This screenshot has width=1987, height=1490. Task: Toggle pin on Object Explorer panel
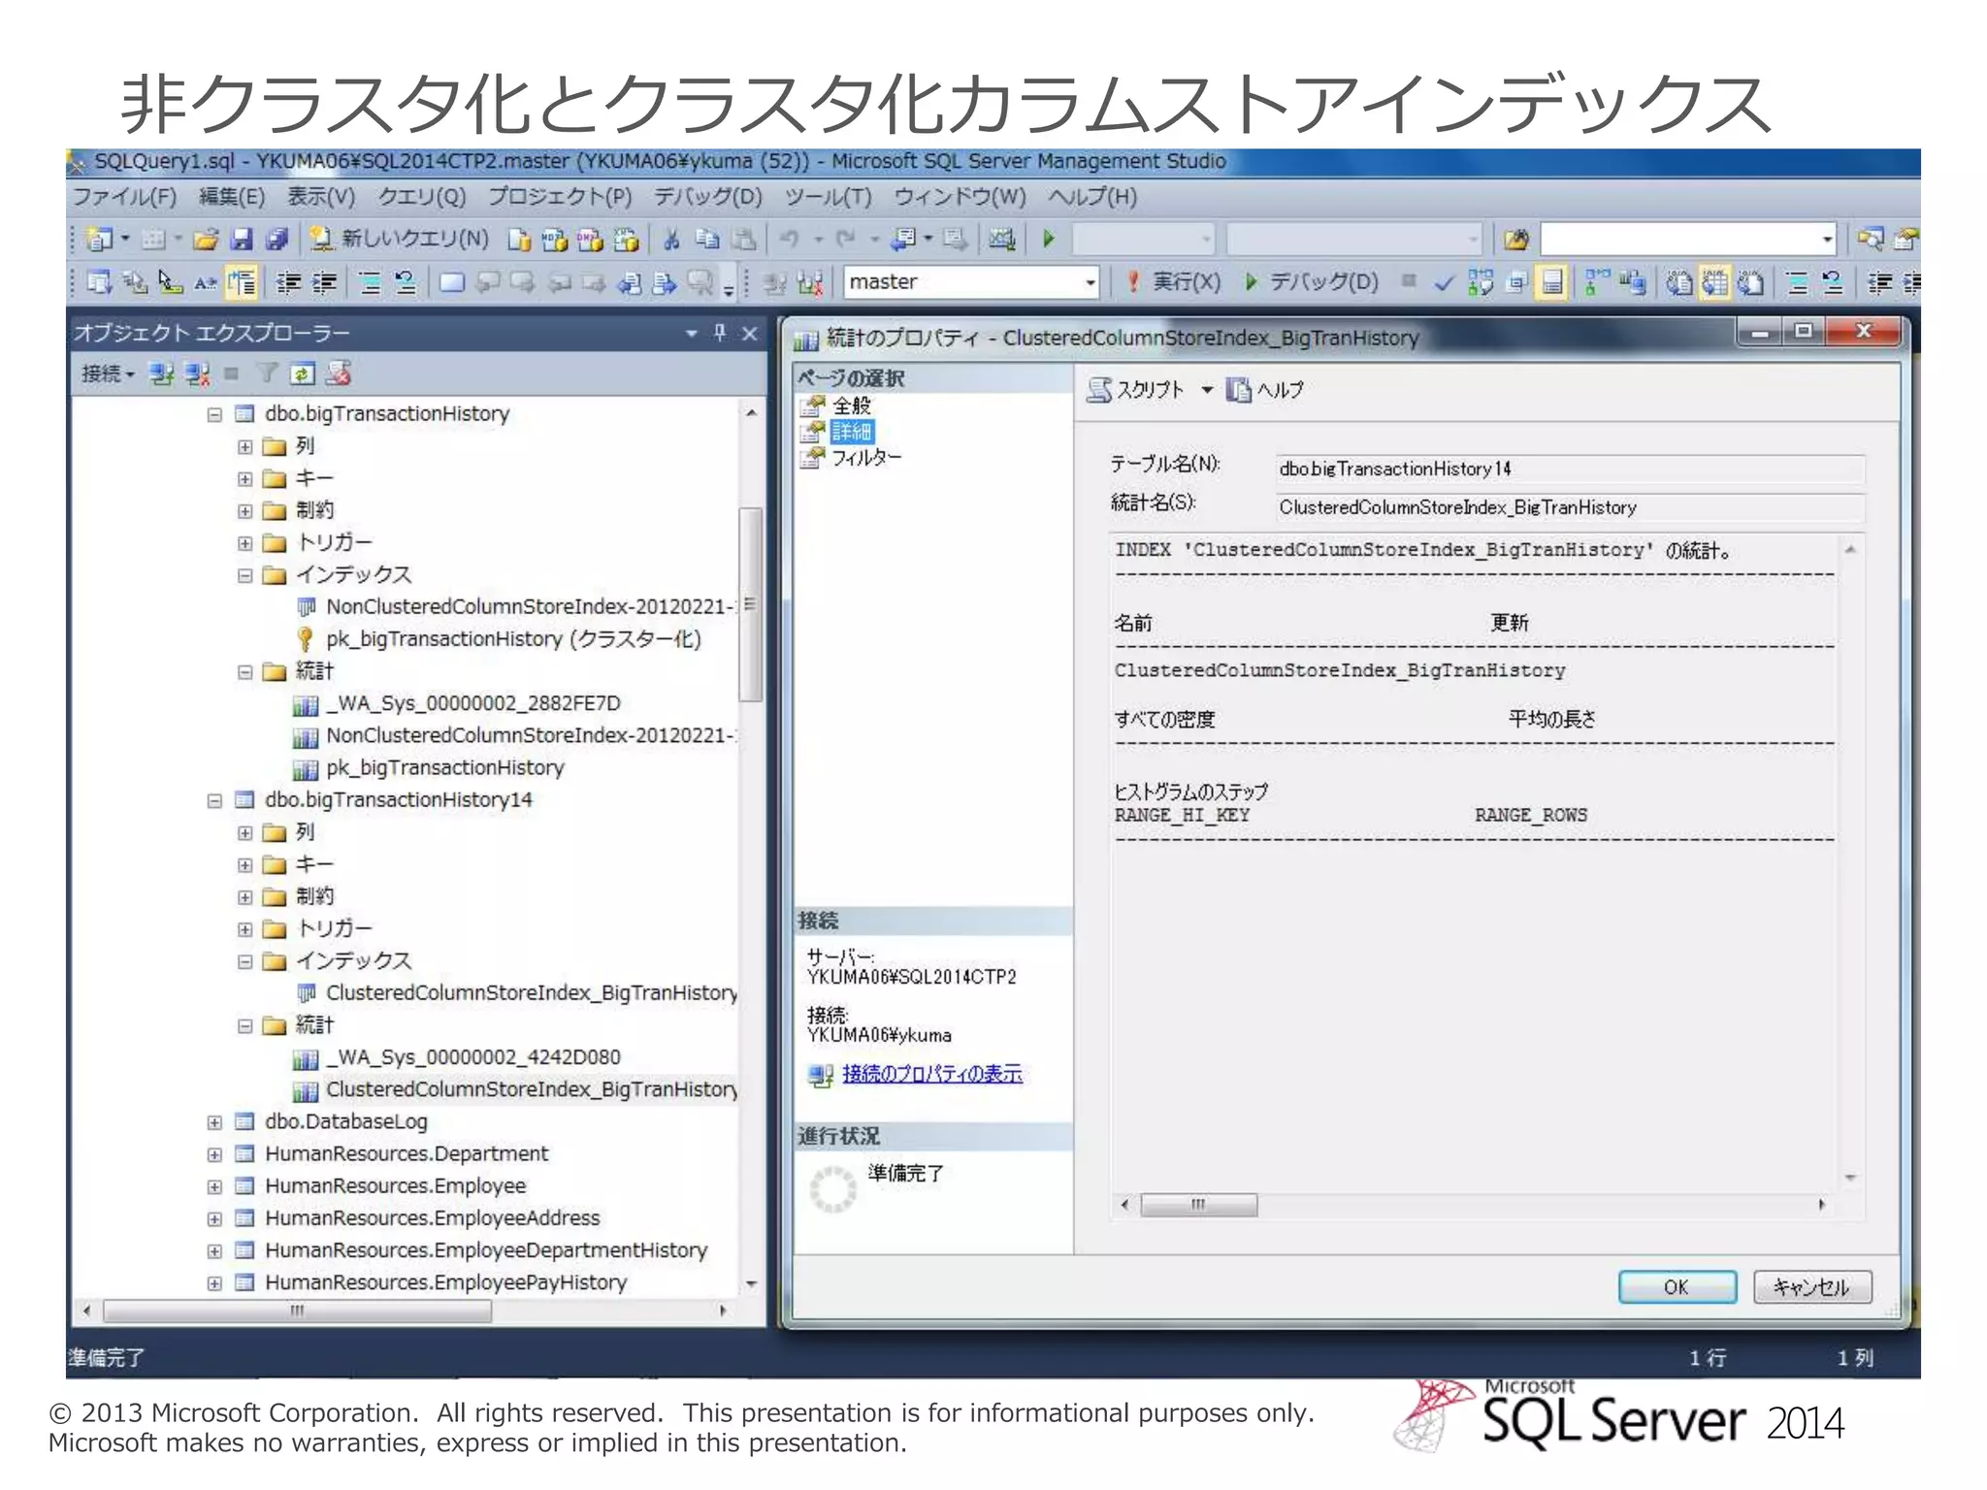(720, 333)
